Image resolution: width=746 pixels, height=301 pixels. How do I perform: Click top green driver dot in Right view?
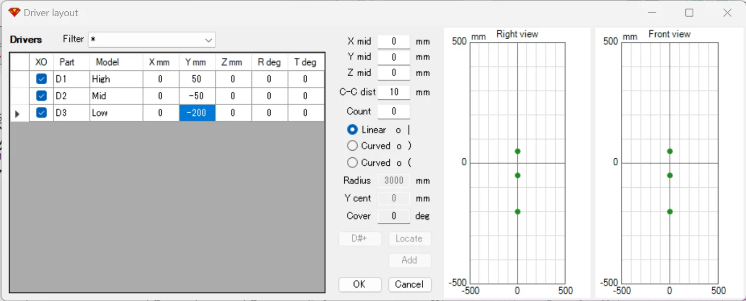click(518, 151)
